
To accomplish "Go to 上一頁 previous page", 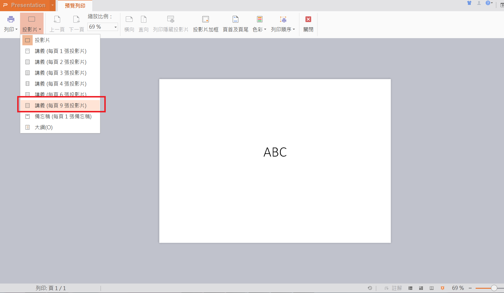I will point(57,24).
